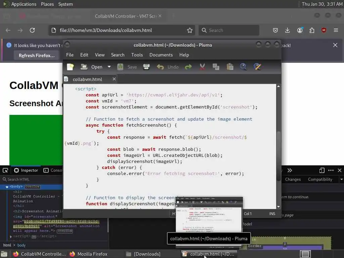344x258 pixels.
Task: Save the collabvm.html document in Pluma
Action: 127,67
